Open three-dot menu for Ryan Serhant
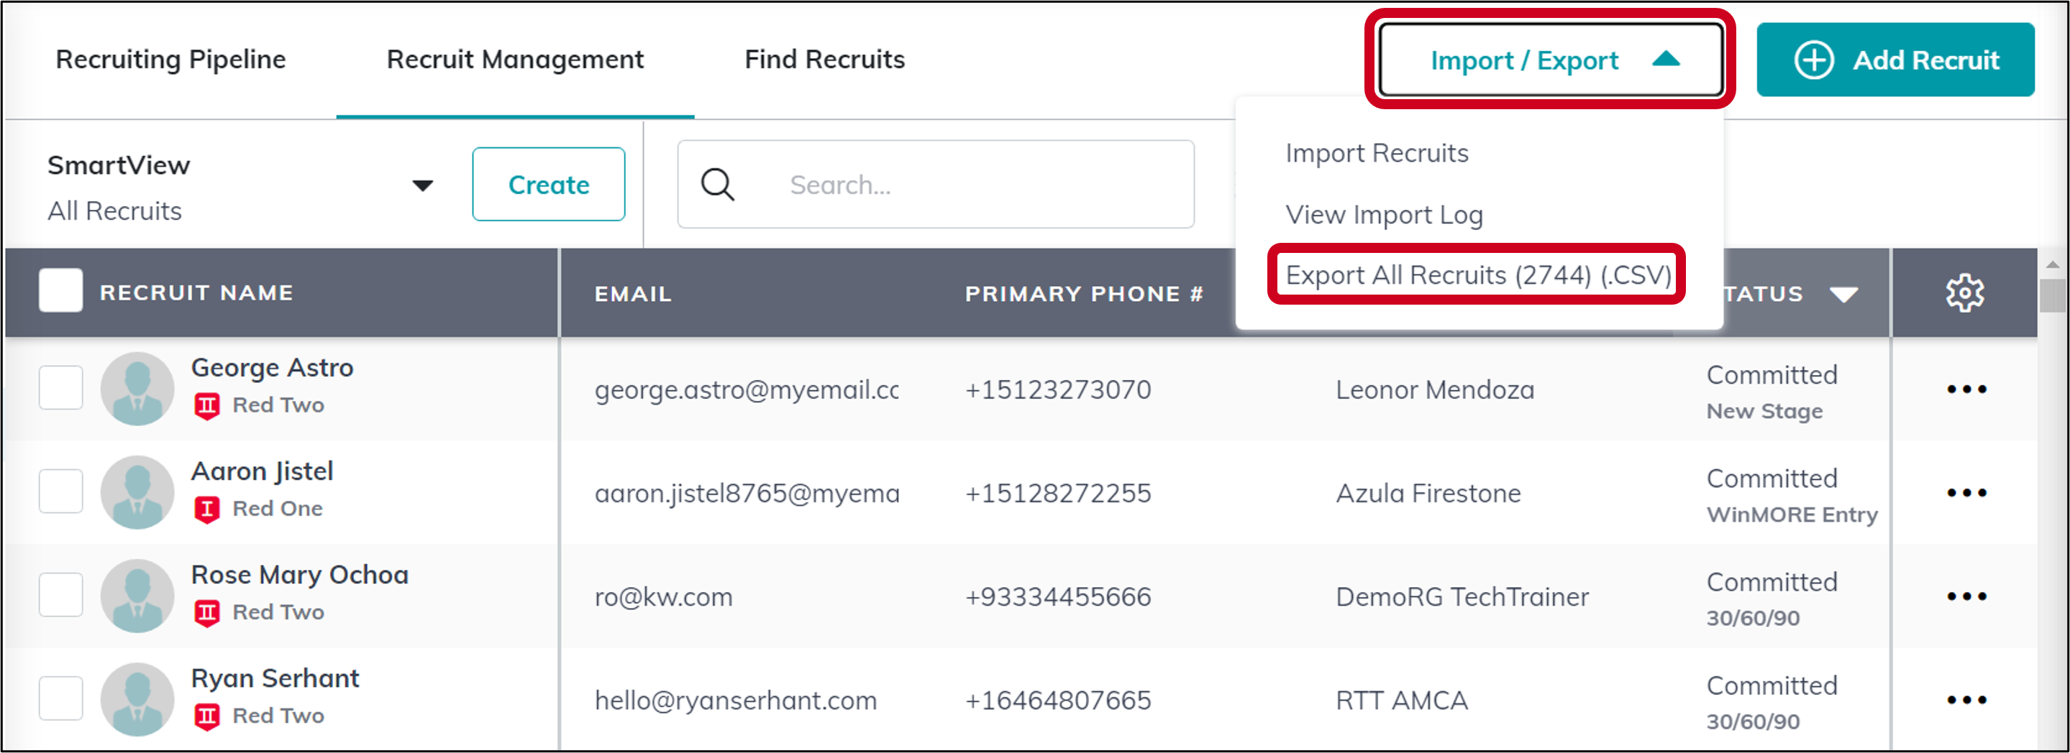Viewport: 2070px width, 753px height. [x=1966, y=700]
